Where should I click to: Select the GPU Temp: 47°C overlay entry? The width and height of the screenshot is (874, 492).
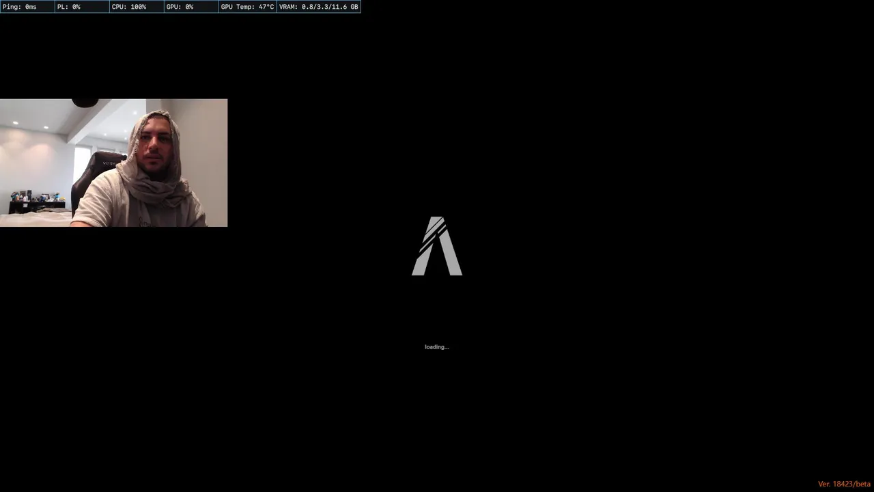pyautogui.click(x=247, y=7)
